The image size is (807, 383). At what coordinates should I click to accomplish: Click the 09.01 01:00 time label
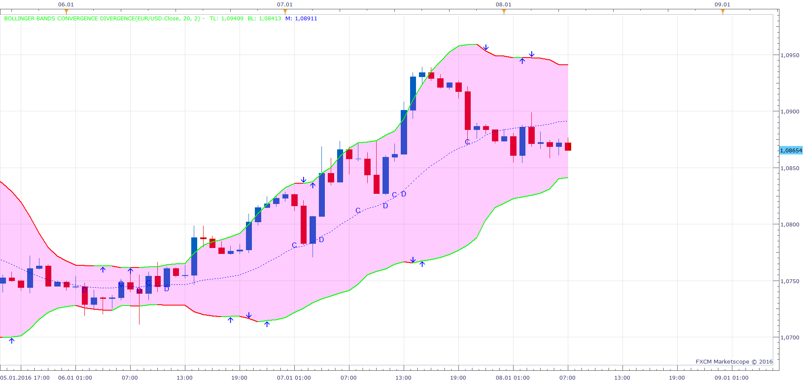[732, 377]
